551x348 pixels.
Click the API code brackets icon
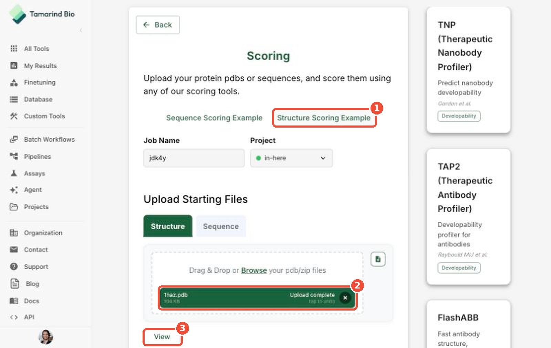click(x=14, y=317)
